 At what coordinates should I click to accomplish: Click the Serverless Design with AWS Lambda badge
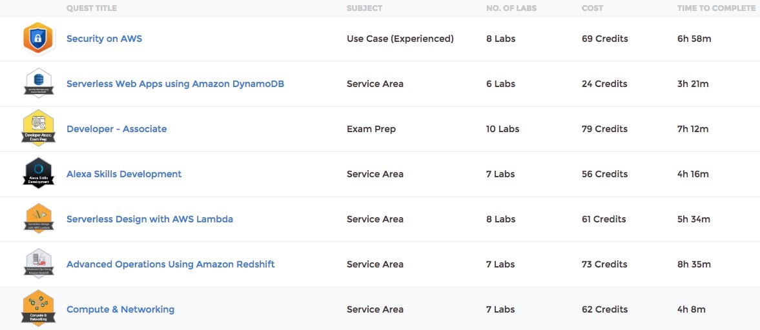(38, 218)
